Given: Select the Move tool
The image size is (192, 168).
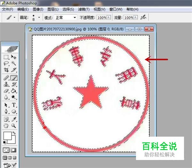Looking at the screenshot, I should point(13,57).
